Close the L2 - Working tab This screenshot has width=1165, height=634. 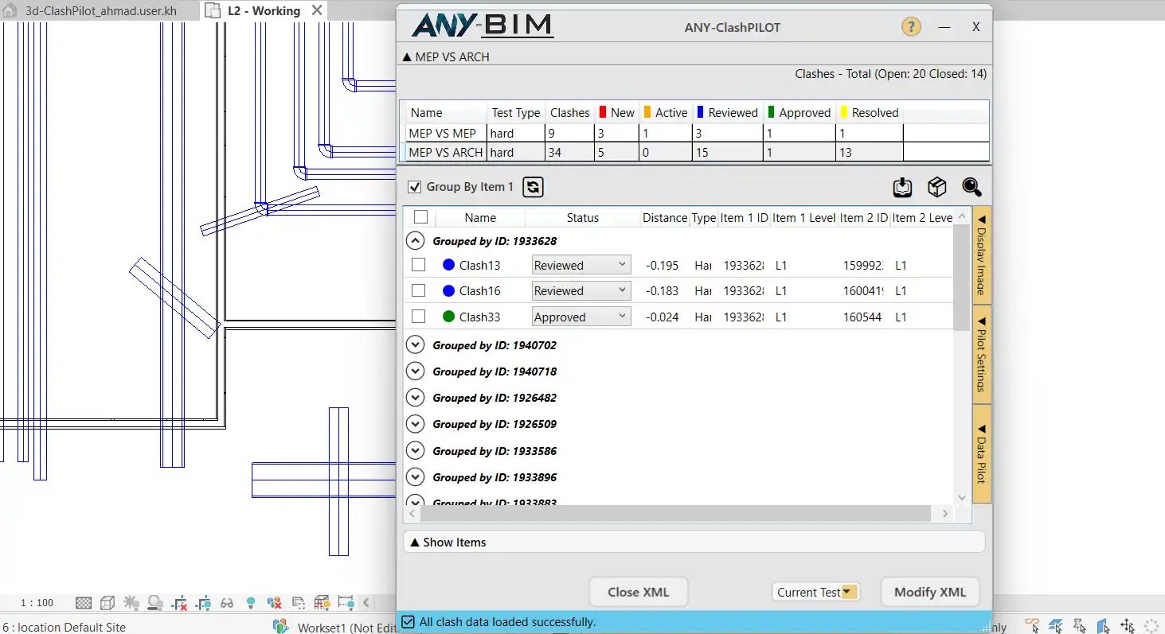(x=317, y=11)
